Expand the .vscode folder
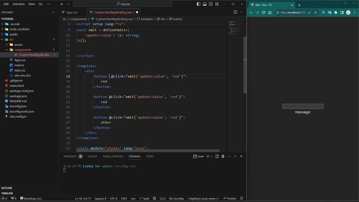The image size is (359, 202). [x=15, y=24]
